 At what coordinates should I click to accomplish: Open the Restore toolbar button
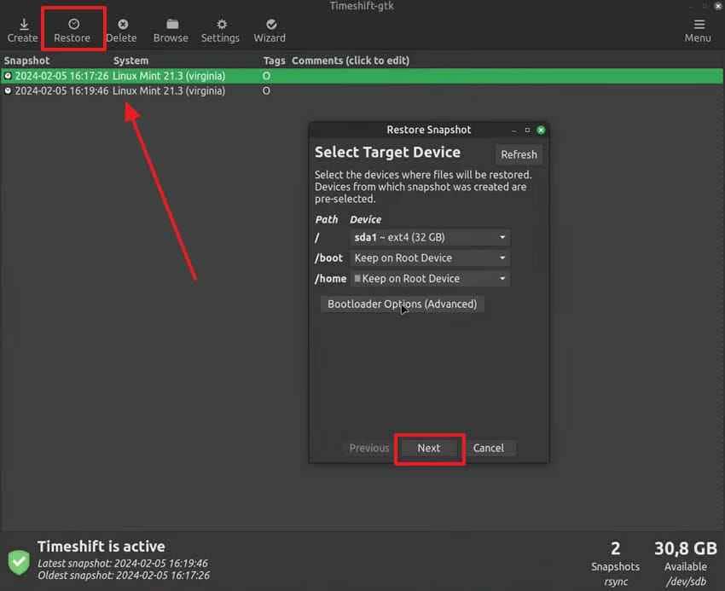click(72, 31)
